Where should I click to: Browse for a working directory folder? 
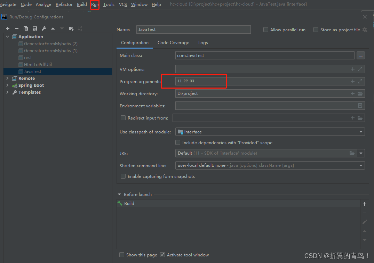pos(360,93)
